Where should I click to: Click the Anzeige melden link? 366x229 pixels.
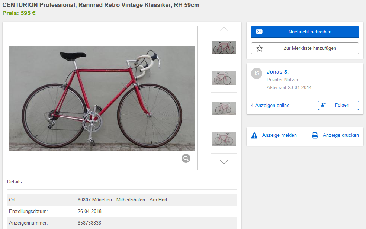point(279,135)
